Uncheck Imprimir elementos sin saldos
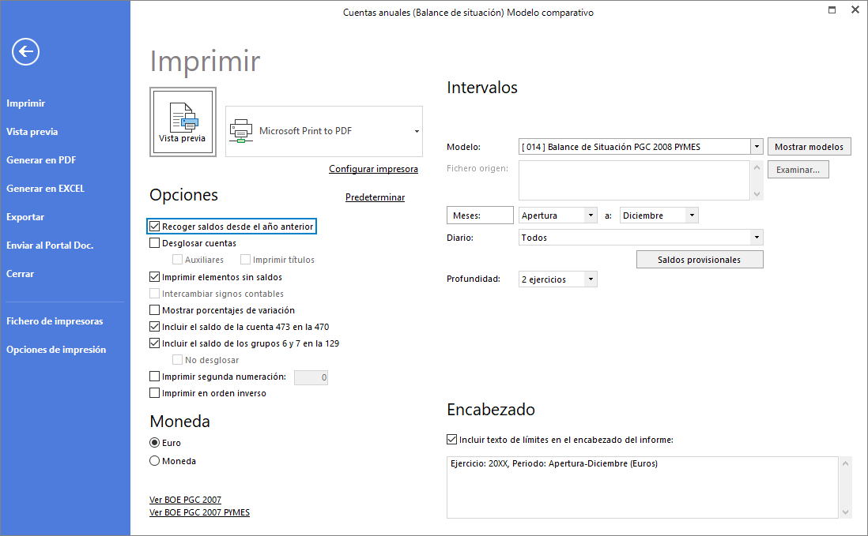The width and height of the screenshot is (868, 536). [x=155, y=277]
